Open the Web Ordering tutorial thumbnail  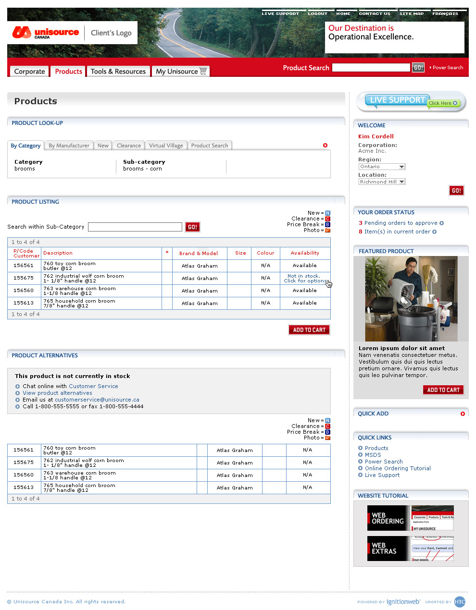point(410,518)
